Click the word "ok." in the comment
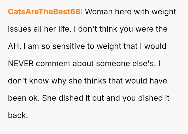The width and height of the screenshot is (188, 134). pos(34,98)
